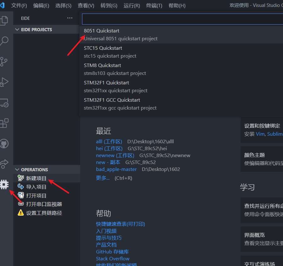Viewport: 283px width, 266px height.
Task: Open the 查看(V) menu
Action: pyautogui.click(x=86, y=6)
